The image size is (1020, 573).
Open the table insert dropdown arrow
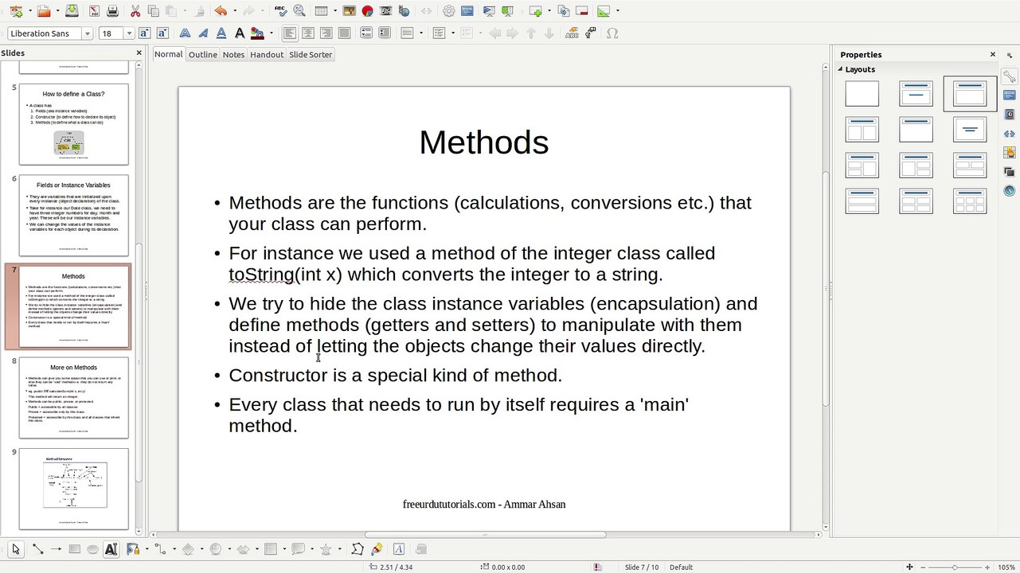point(335,11)
